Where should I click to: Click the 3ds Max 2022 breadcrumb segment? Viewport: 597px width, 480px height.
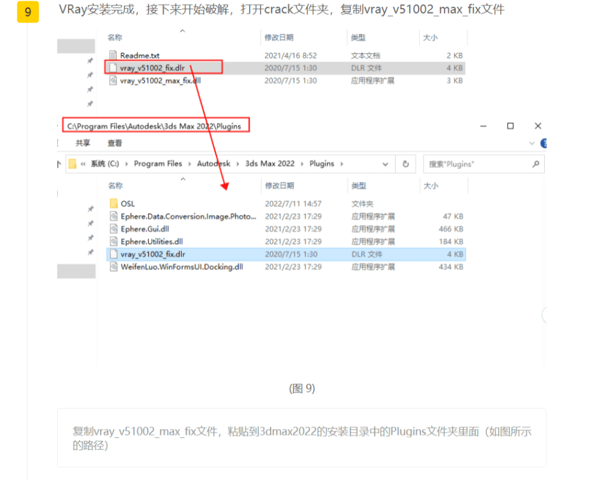click(269, 164)
